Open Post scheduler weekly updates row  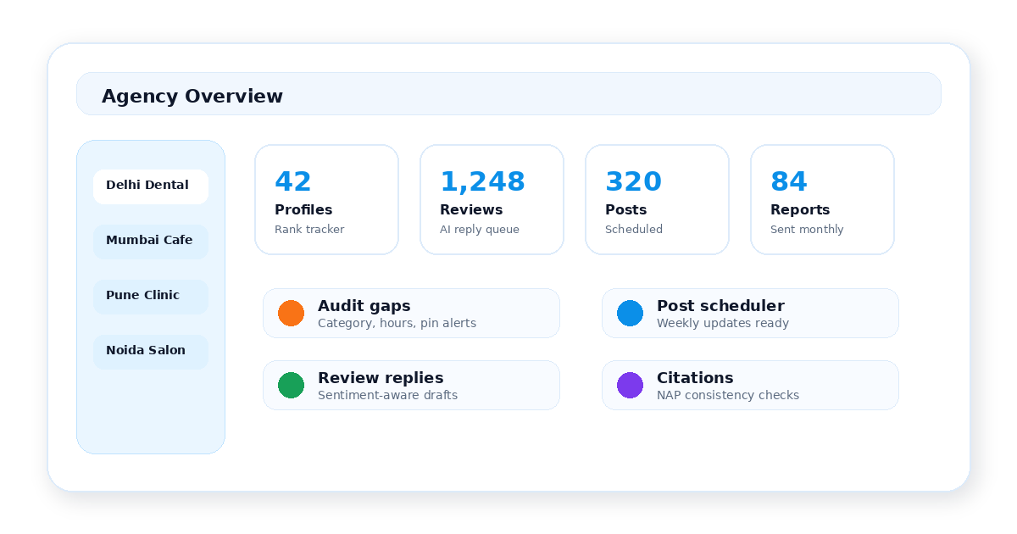750,313
